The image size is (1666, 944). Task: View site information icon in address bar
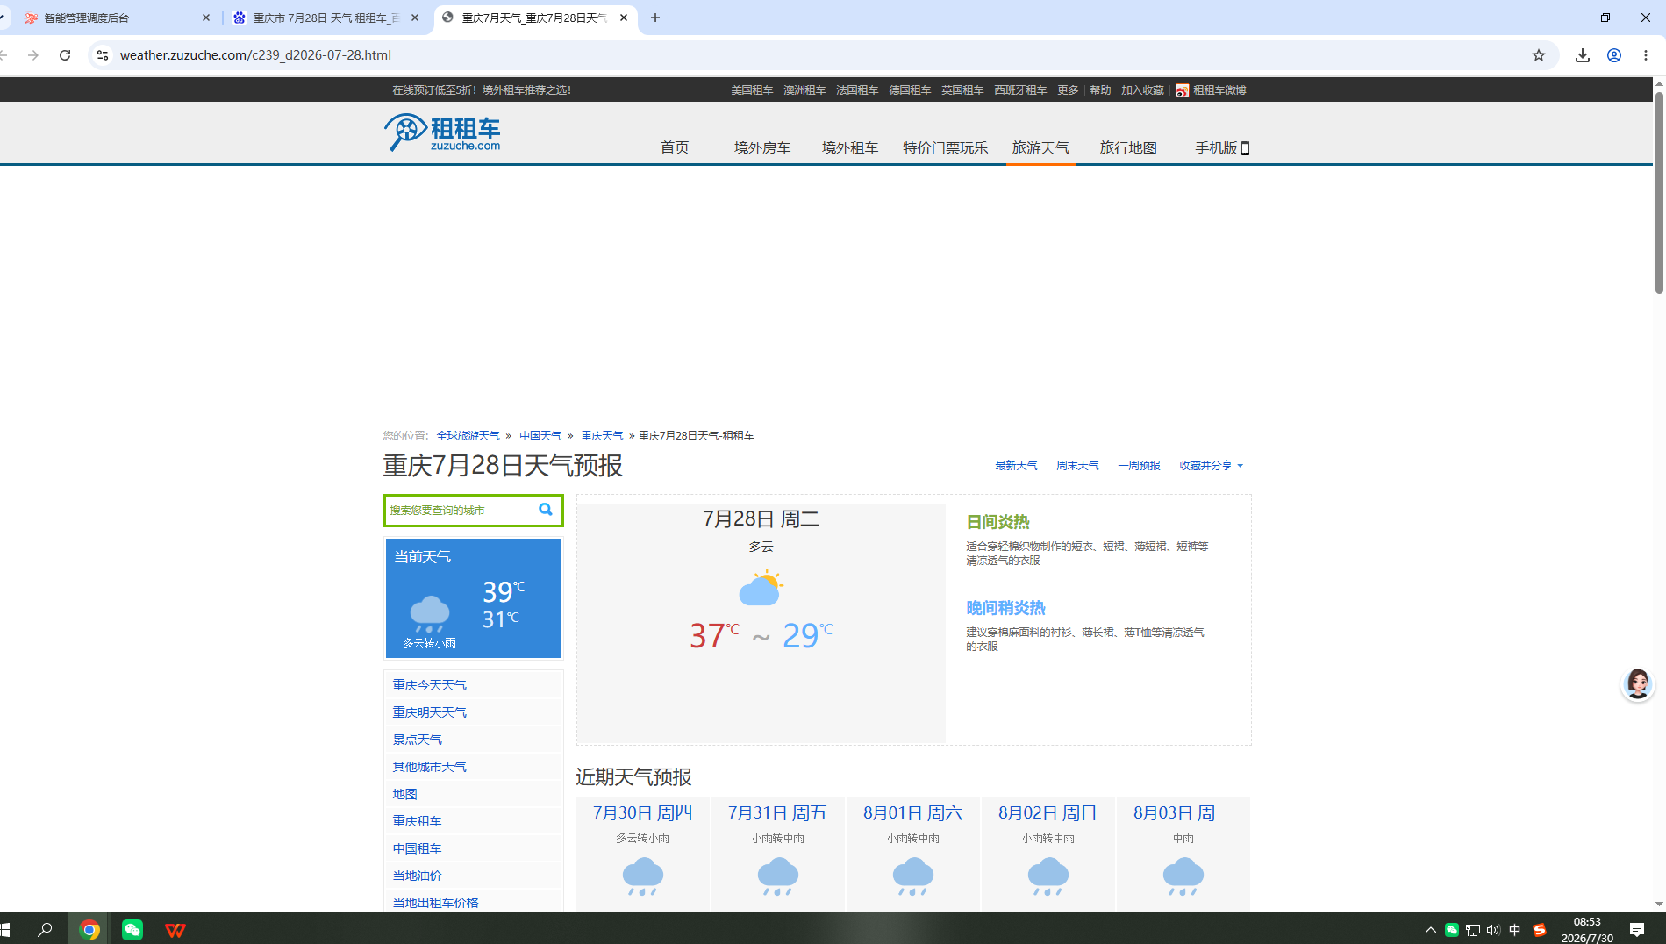103,55
